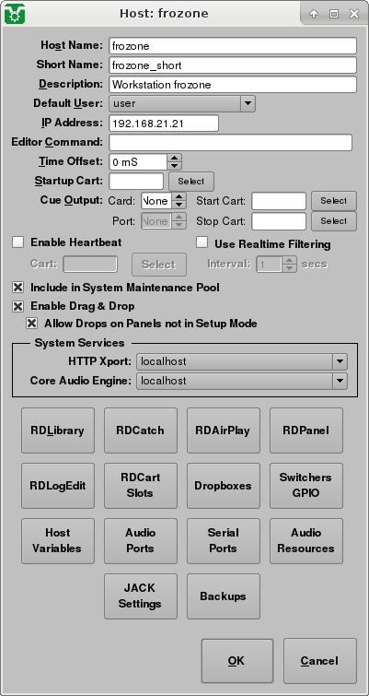Viewport: 369px width, 696px height.
Task: Uncheck Allow Drops on Panels not in Setup Mode
Action: (32, 324)
